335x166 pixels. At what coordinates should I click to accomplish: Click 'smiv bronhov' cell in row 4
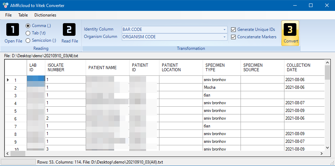(x=222, y=103)
